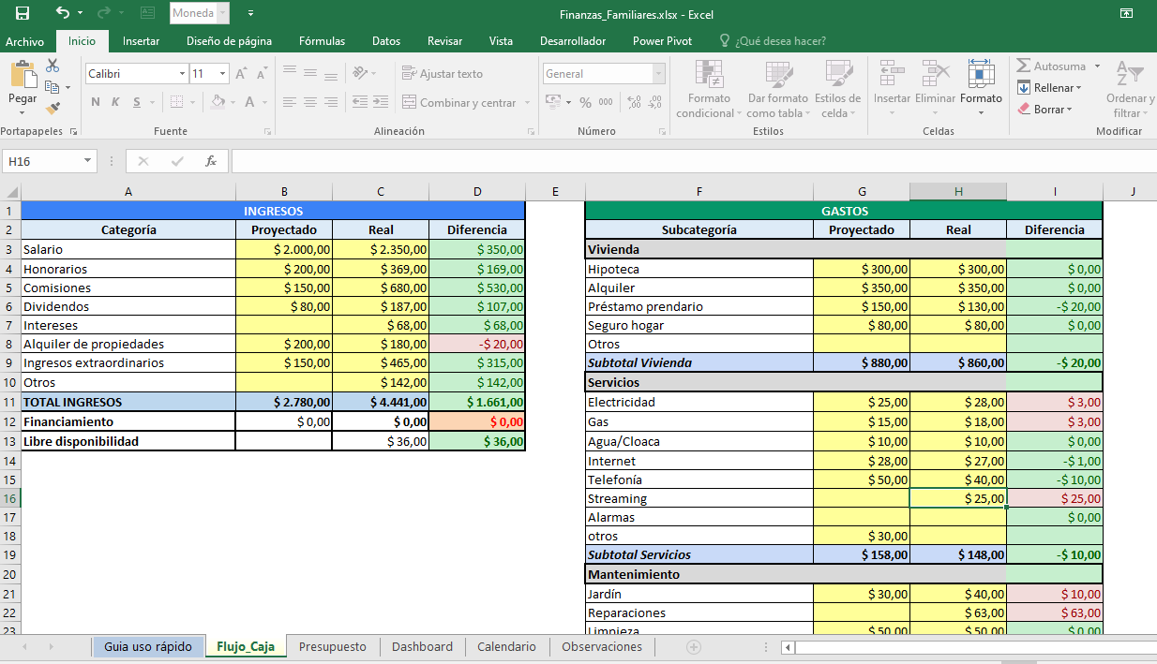The image size is (1157, 664).
Task: Center text horizontally
Action: tap(309, 102)
